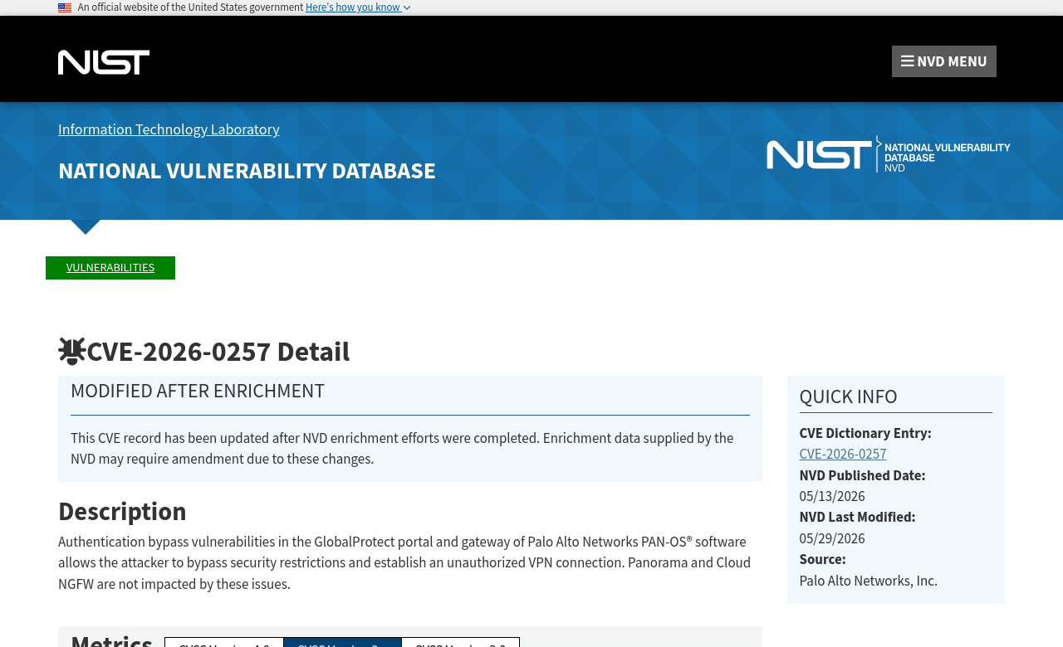This screenshot has height=647, width=1063.
Task: Click the 'CVE Dictionary Entry:' label
Action: pyautogui.click(x=865, y=434)
